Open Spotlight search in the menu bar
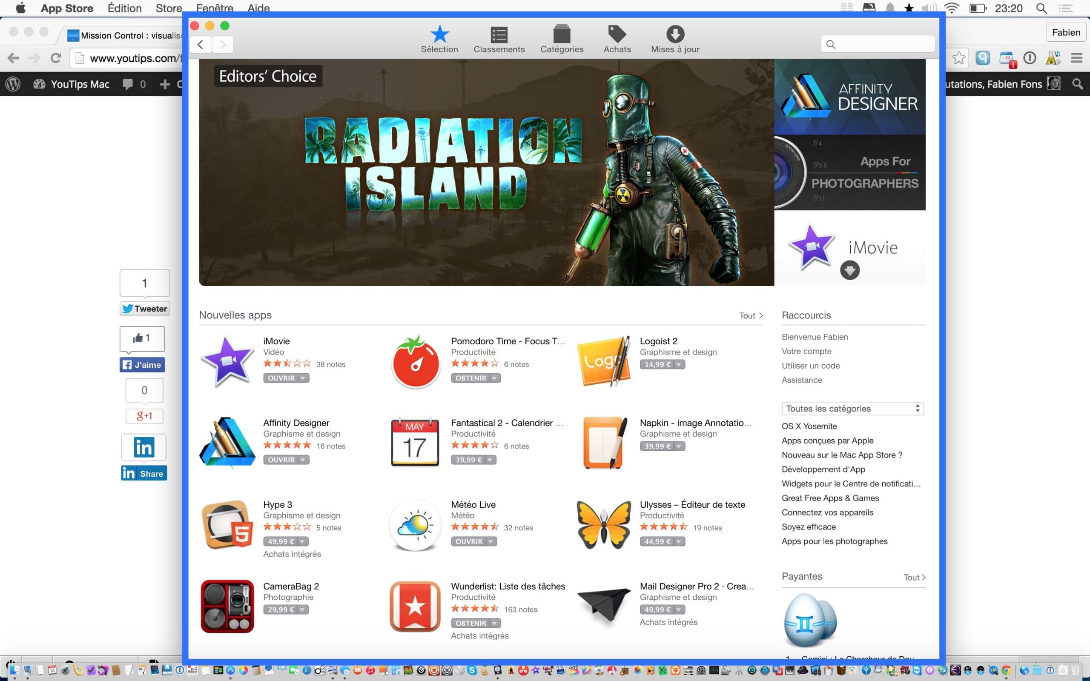Image resolution: width=1090 pixels, height=681 pixels. tap(1041, 8)
